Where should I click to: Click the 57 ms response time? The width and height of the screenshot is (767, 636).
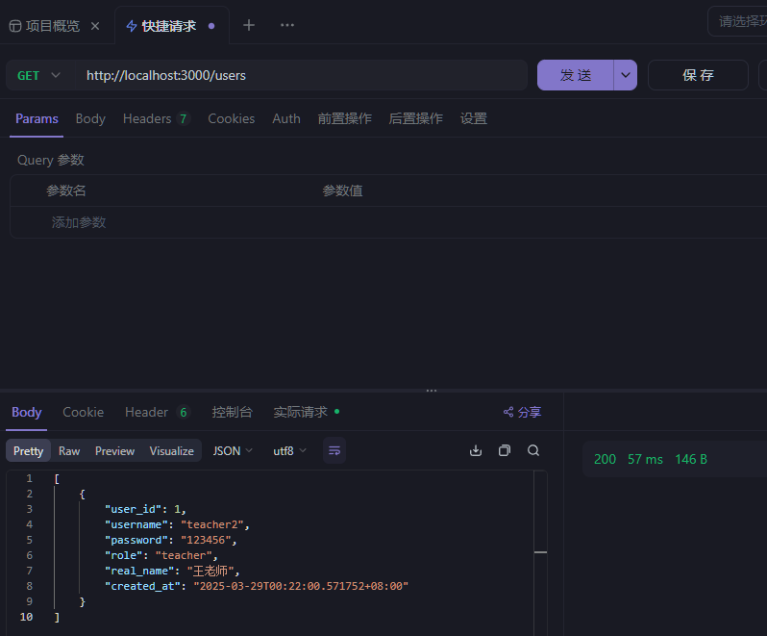645,459
